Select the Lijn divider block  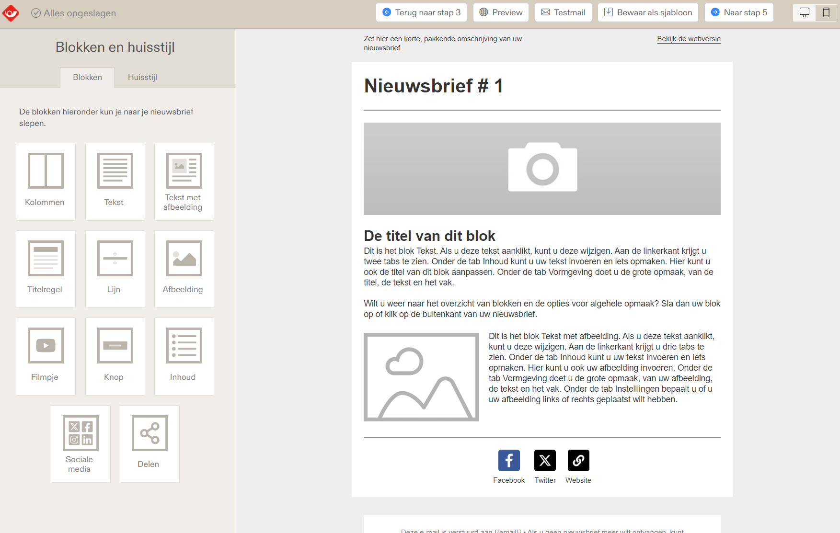(x=115, y=269)
